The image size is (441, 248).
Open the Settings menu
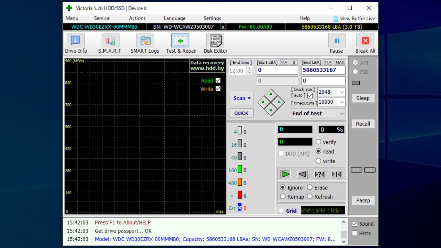[x=212, y=18]
